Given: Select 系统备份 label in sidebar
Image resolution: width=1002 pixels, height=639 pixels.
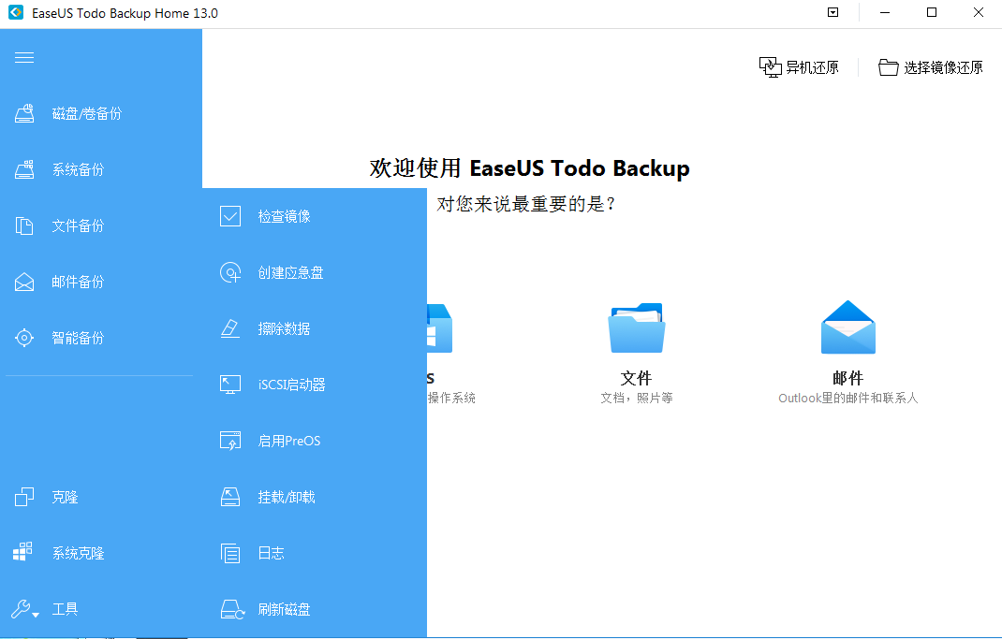Looking at the screenshot, I should click(x=78, y=169).
